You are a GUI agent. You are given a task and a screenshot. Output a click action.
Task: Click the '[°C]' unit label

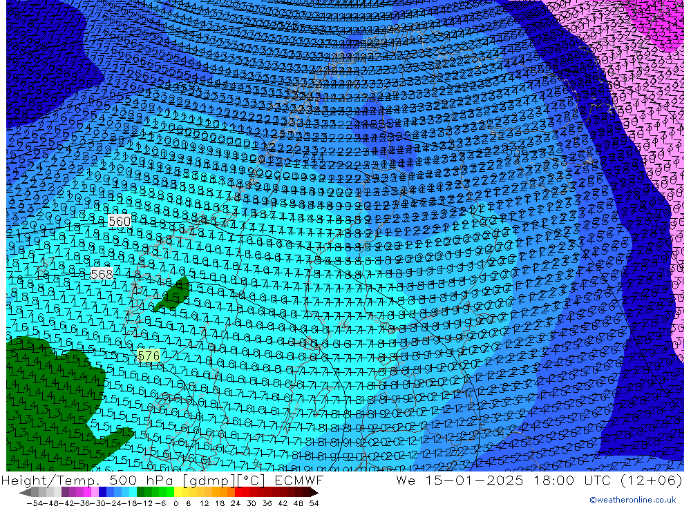[x=252, y=480]
